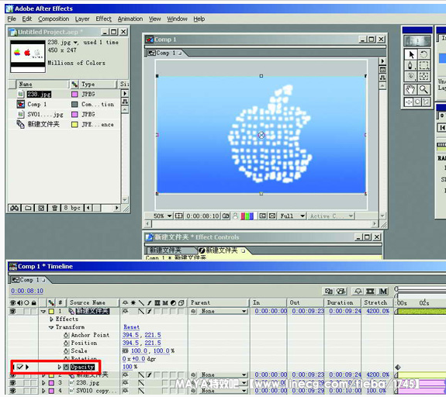Open the Full resolution dropdown
Image resolution: width=446 pixels, height=397 pixels.
click(292, 216)
